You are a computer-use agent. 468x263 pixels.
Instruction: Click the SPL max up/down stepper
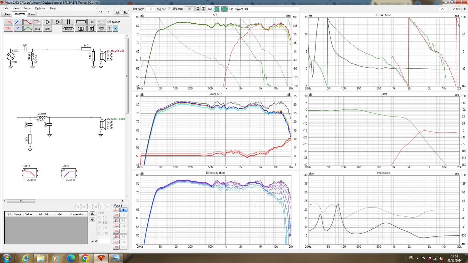tap(198, 9)
